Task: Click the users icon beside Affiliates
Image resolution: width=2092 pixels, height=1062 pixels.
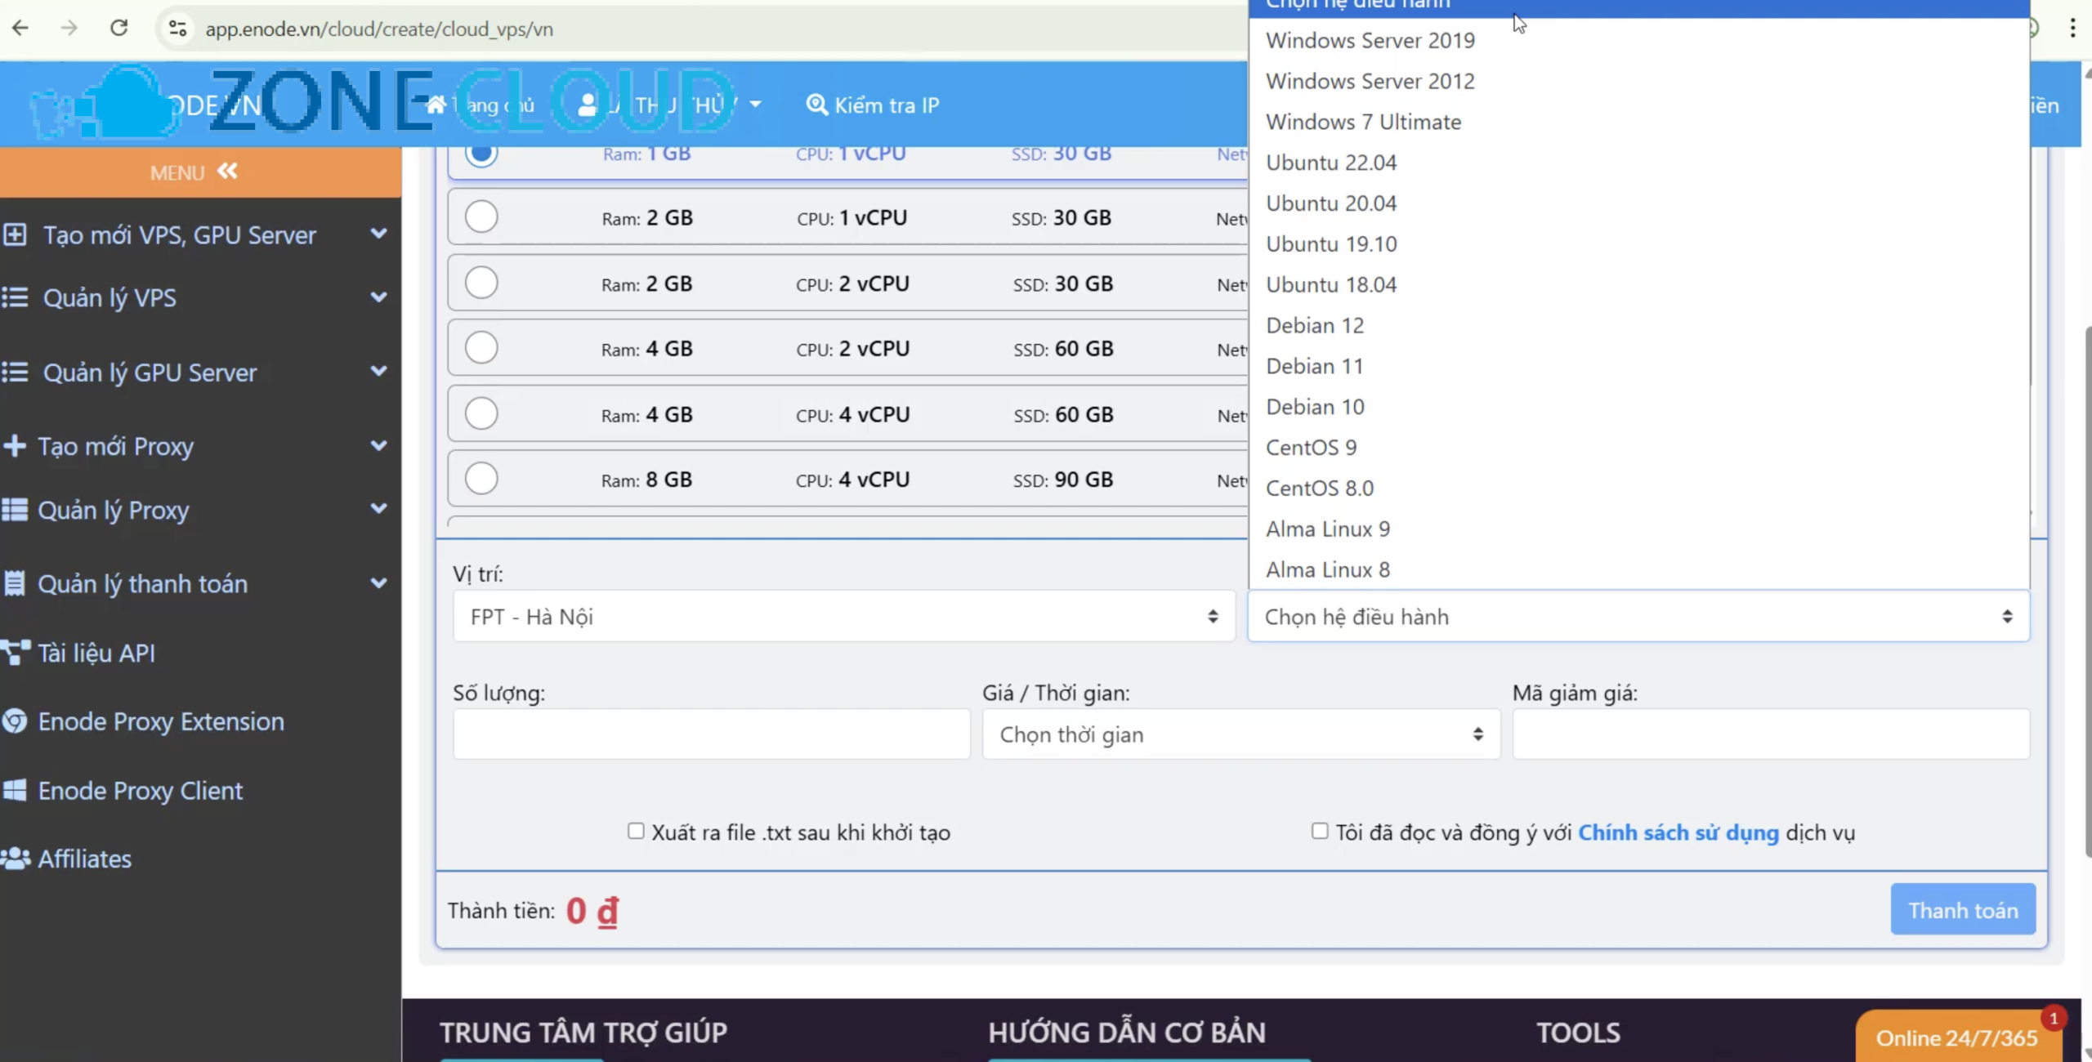Action: pyautogui.click(x=16, y=859)
